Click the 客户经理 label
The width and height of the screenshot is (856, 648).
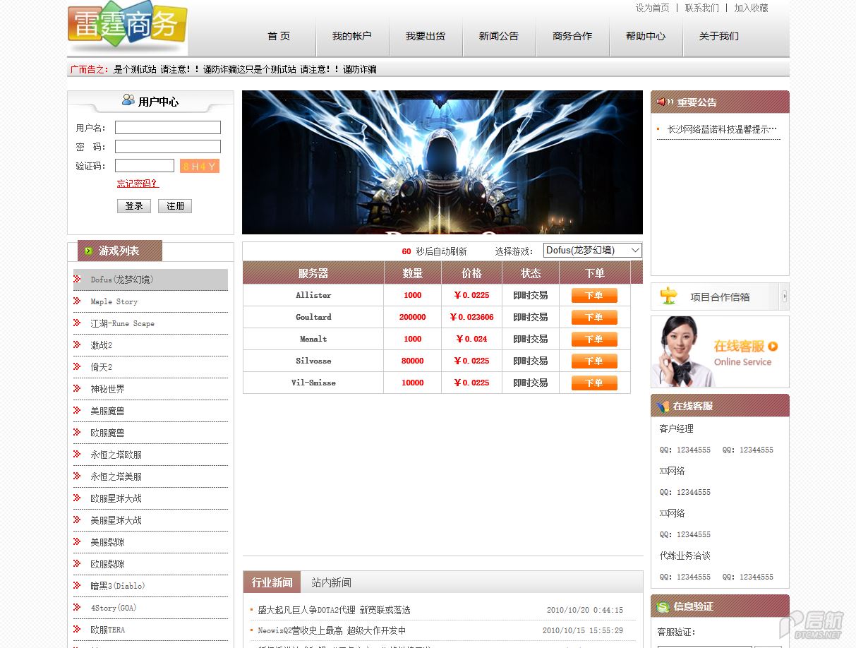(677, 428)
